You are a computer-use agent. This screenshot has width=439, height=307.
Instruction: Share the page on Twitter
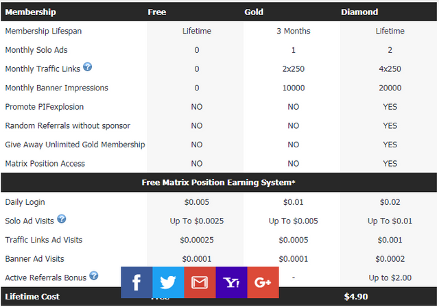168,282
